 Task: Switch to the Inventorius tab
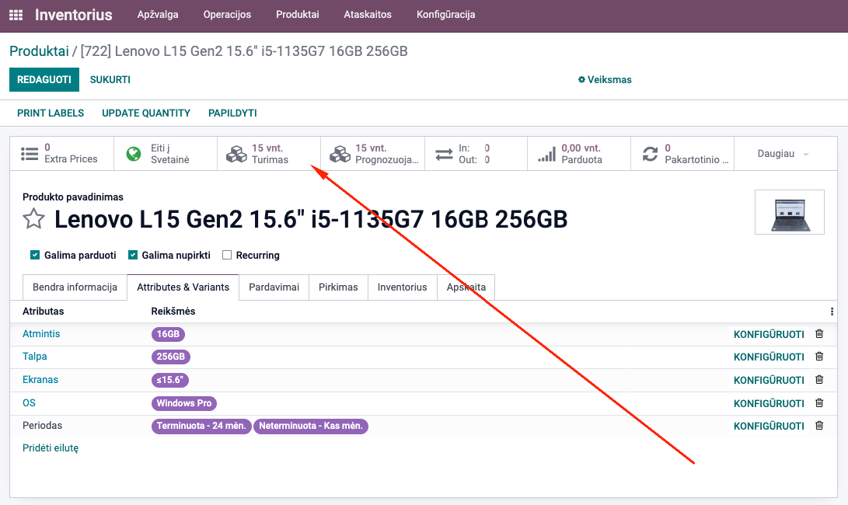(x=403, y=287)
